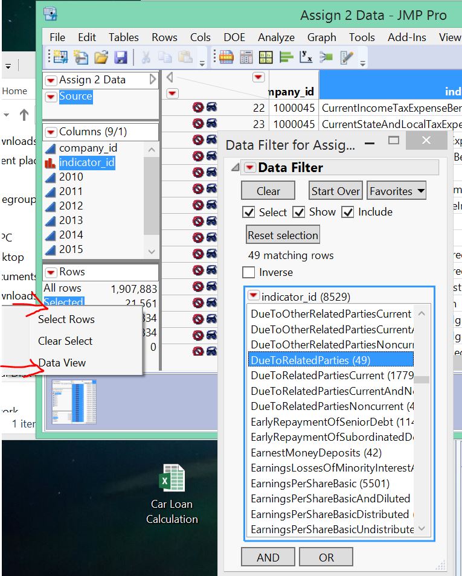Click the company_id continuous column icon
462x576 pixels.
(50, 149)
